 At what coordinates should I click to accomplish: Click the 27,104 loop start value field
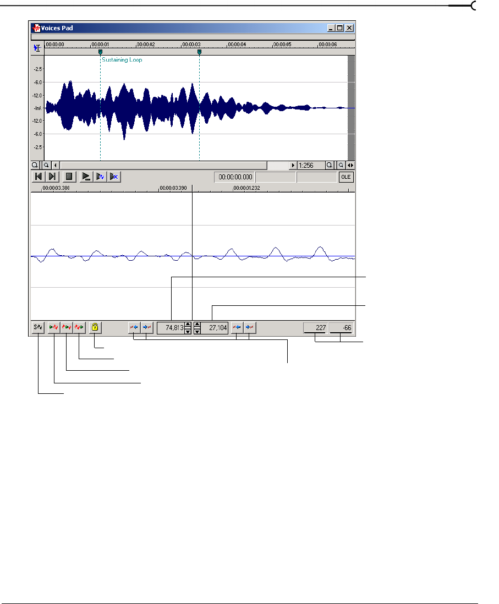(215, 328)
